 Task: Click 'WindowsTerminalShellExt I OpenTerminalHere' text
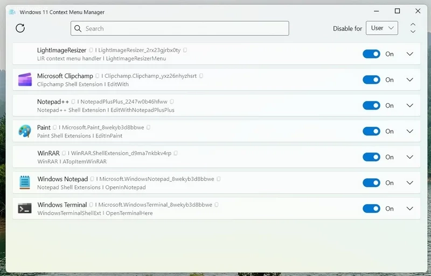pyautogui.click(x=95, y=213)
